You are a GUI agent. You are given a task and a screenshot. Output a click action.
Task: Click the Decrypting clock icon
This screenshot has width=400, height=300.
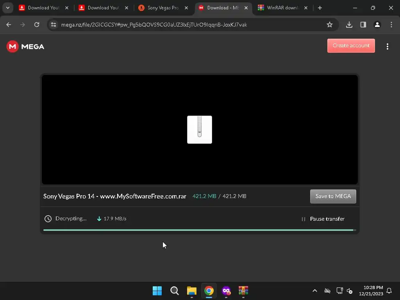pos(48,219)
